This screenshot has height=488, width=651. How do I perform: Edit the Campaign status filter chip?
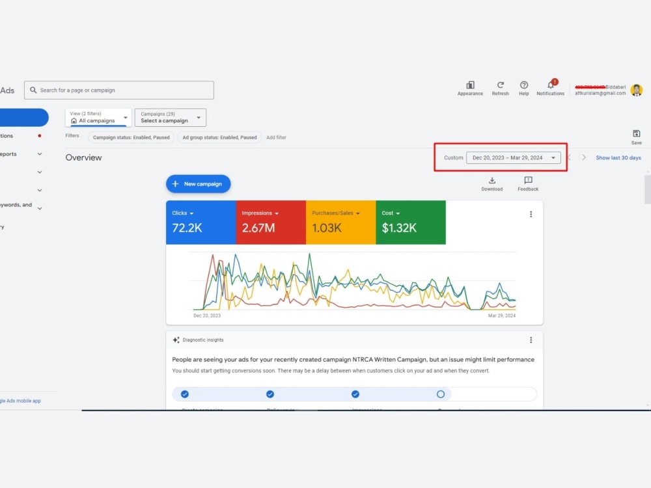coord(132,137)
